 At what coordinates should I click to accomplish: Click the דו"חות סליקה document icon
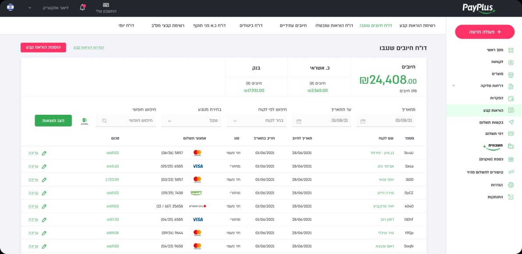[511, 86]
